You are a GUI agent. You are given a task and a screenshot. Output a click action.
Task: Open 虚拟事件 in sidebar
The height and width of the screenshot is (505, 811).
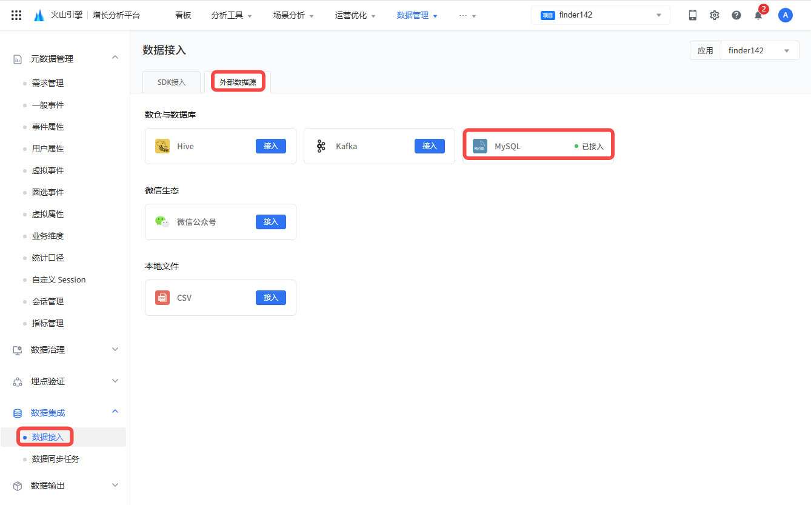click(48, 170)
